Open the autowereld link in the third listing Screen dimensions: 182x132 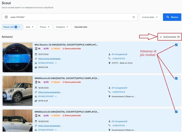(x=50, y=126)
